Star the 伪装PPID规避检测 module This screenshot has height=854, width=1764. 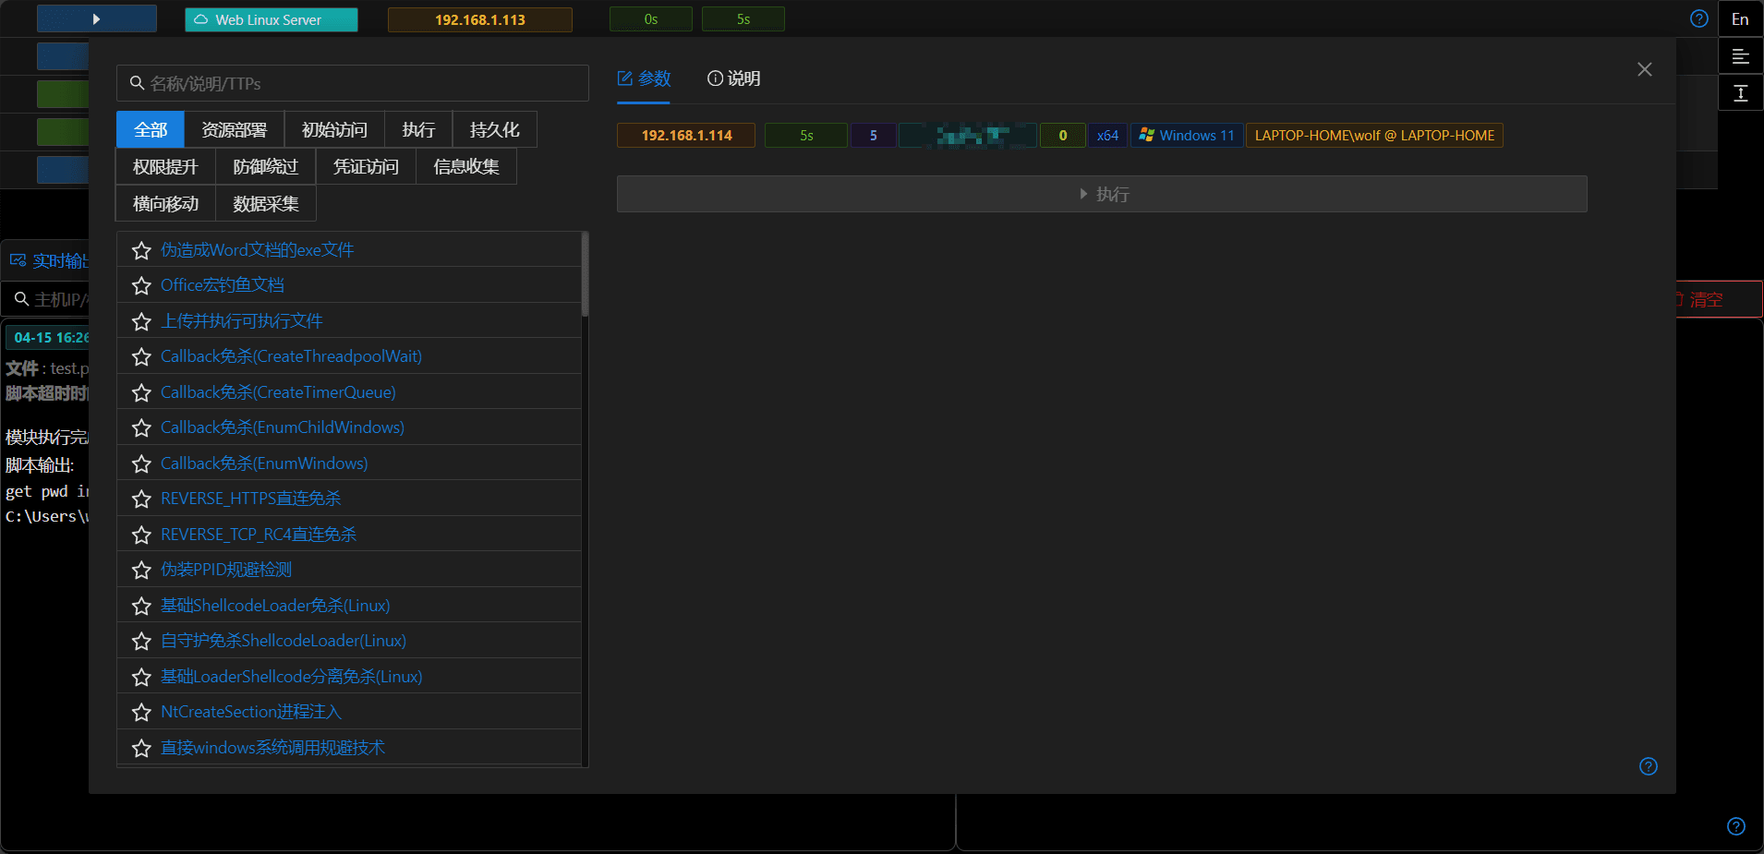pyautogui.click(x=141, y=570)
